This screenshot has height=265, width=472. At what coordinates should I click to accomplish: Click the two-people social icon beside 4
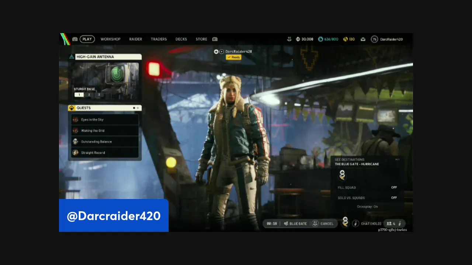(x=389, y=223)
